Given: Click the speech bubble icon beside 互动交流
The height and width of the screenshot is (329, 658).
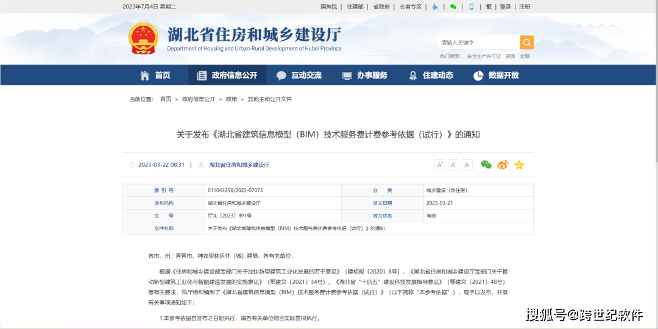Looking at the screenshot, I should 281,76.
